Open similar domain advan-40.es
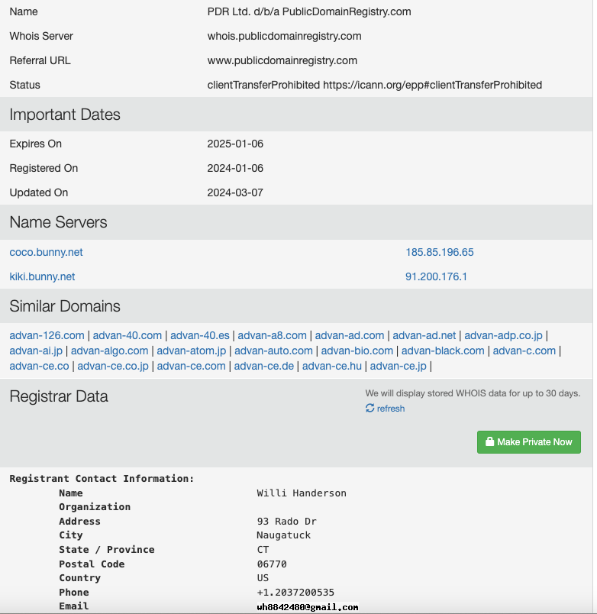Screen dimensions: 597x614 [200, 335]
